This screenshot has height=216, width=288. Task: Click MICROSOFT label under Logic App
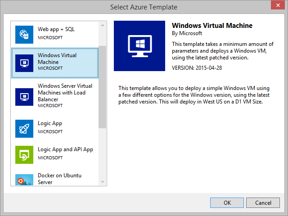(50, 132)
